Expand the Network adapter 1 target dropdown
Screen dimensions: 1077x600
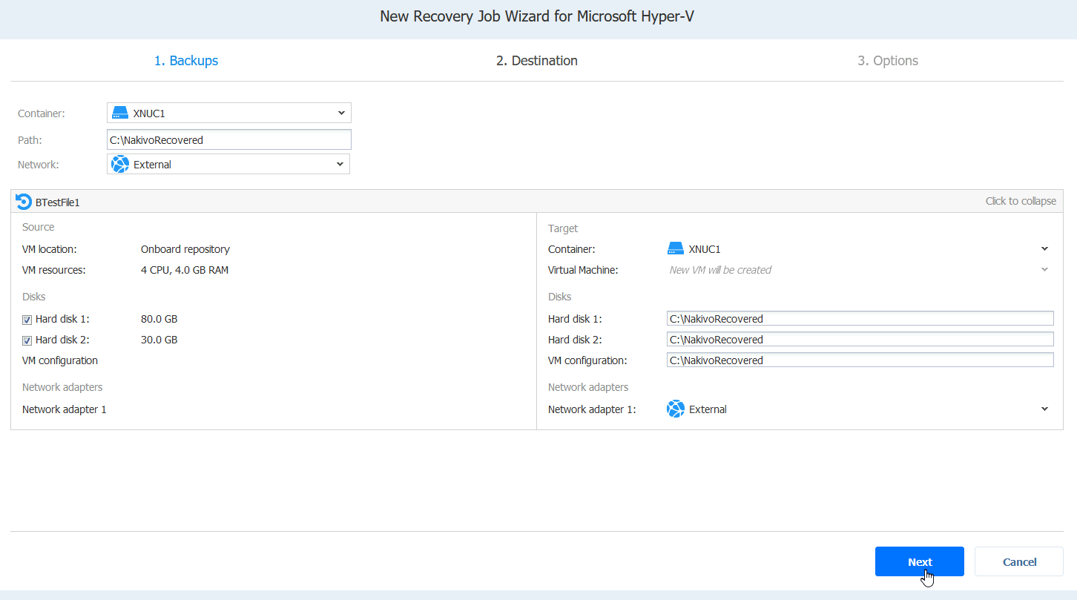pos(1044,409)
